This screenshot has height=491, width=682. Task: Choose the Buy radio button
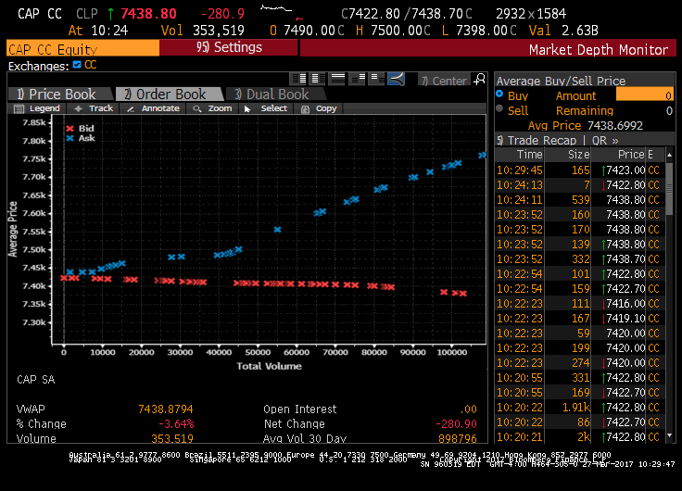tap(499, 94)
